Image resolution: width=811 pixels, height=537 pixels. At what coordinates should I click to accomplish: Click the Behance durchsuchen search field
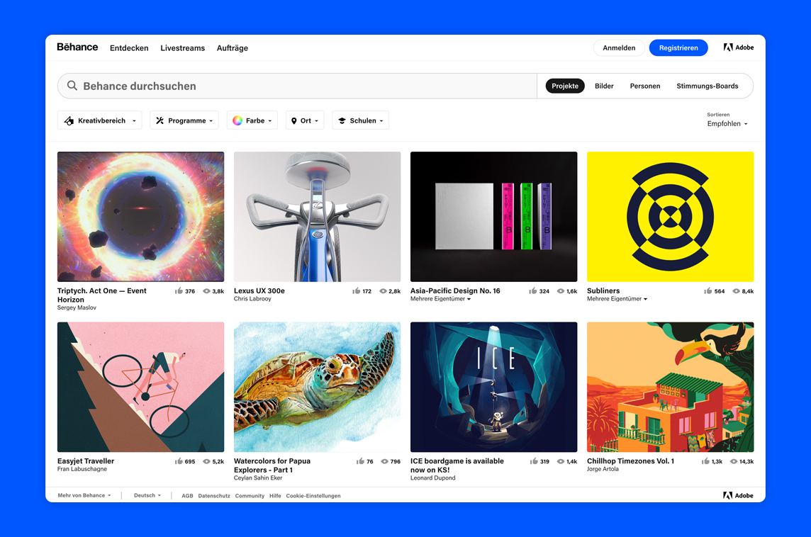tap(298, 86)
